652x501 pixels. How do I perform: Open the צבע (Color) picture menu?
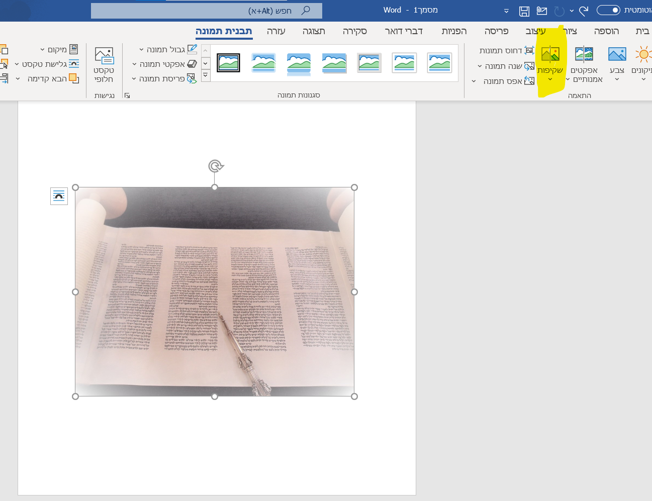tap(617, 63)
